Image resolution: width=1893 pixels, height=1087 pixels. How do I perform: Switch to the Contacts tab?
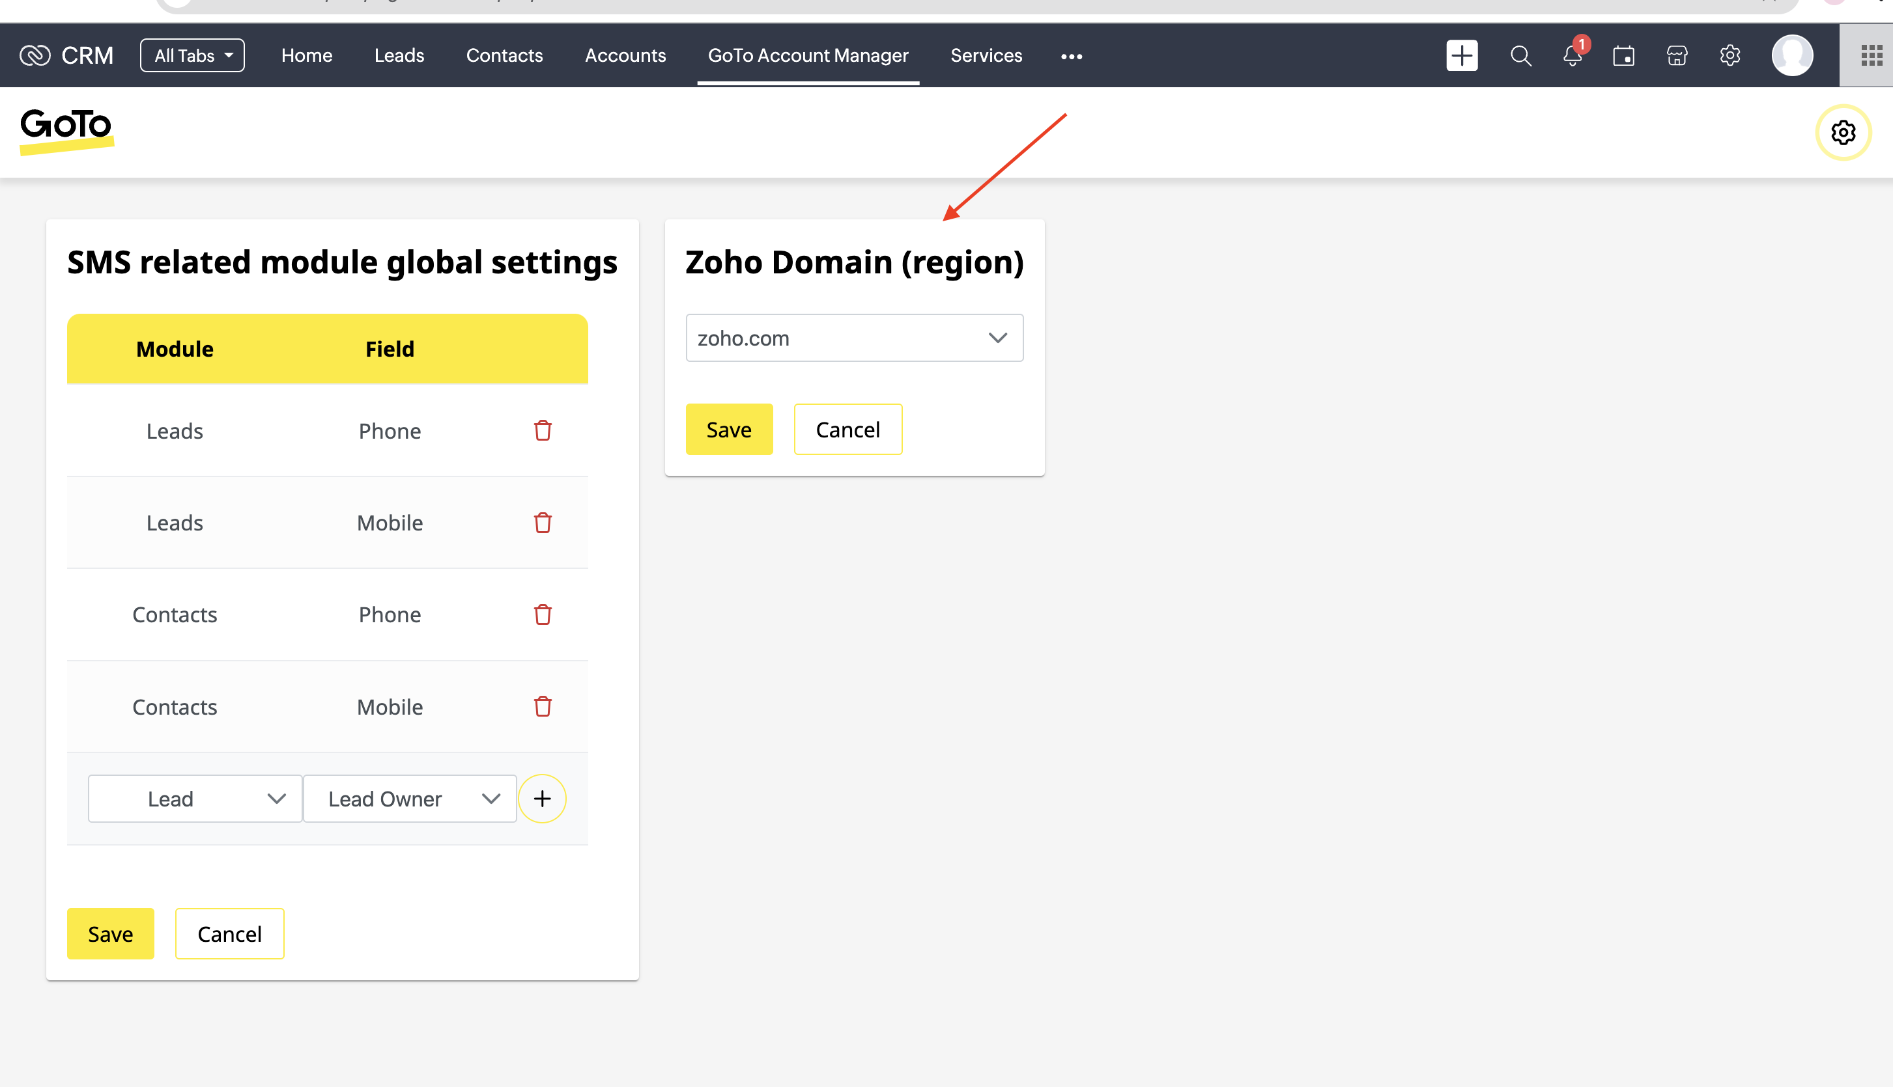(x=504, y=55)
